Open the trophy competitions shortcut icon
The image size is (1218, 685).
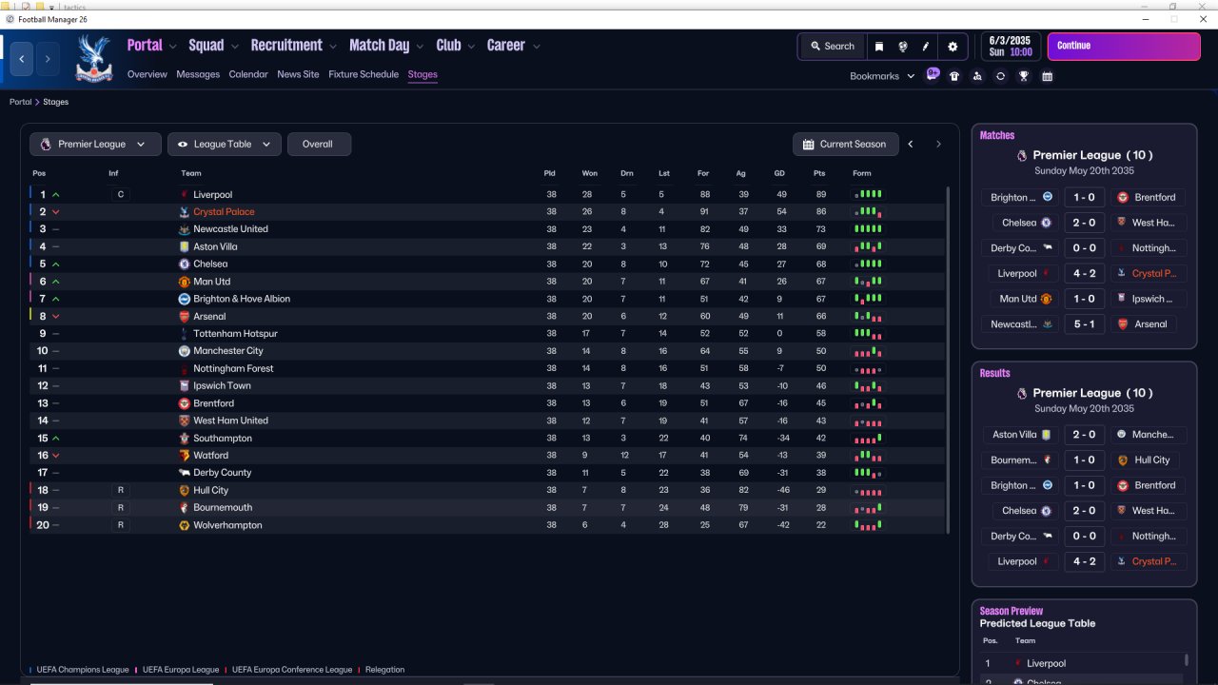tap(1024, 76)
